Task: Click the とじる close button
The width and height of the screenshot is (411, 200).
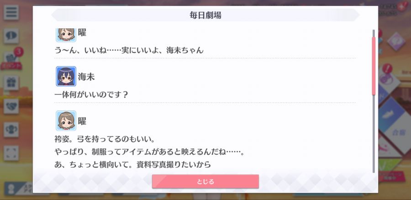Action: [205, 181]
